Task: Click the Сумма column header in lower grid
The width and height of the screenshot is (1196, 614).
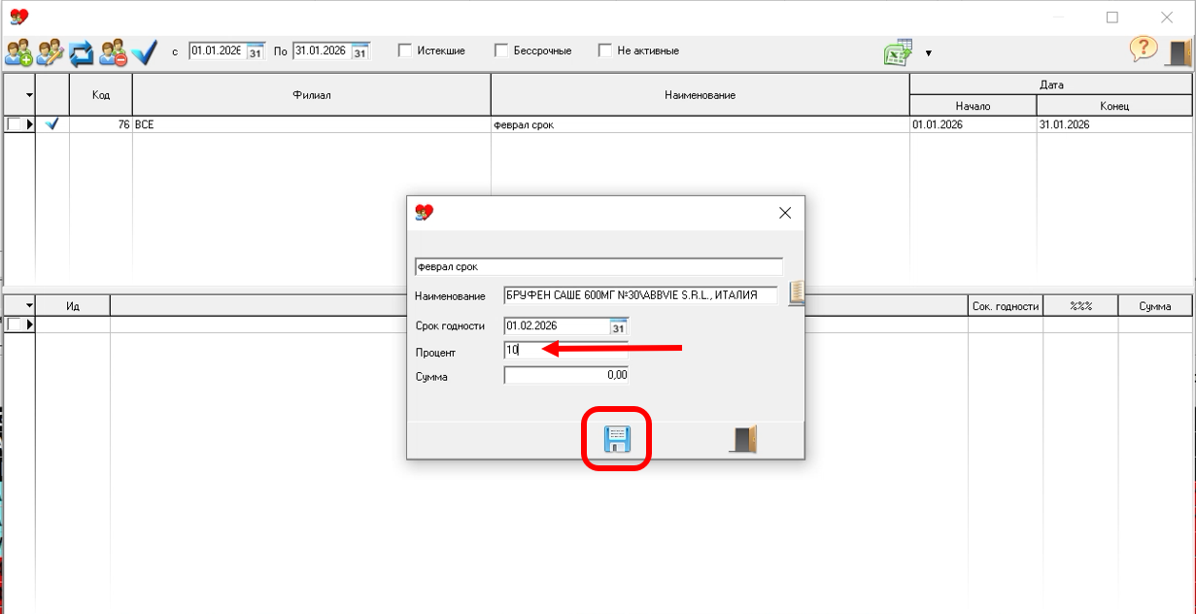Action: [x=1155, y=306]
